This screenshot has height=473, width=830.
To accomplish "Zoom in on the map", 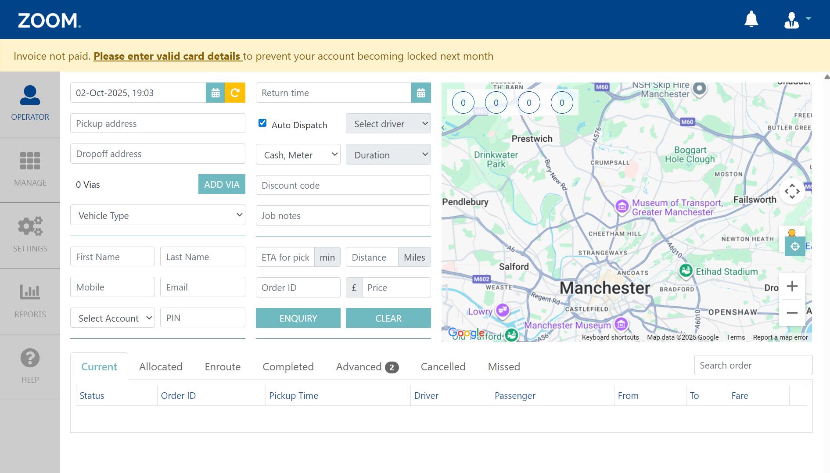I will coord(792,287).
